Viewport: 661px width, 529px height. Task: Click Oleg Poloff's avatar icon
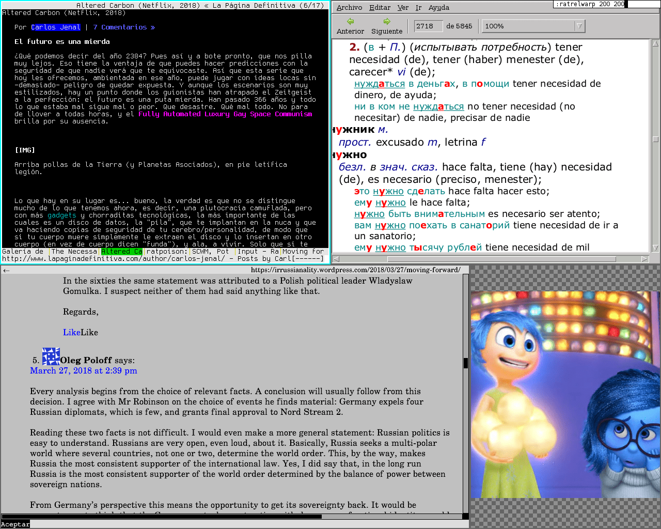click(x=51, y=356)
